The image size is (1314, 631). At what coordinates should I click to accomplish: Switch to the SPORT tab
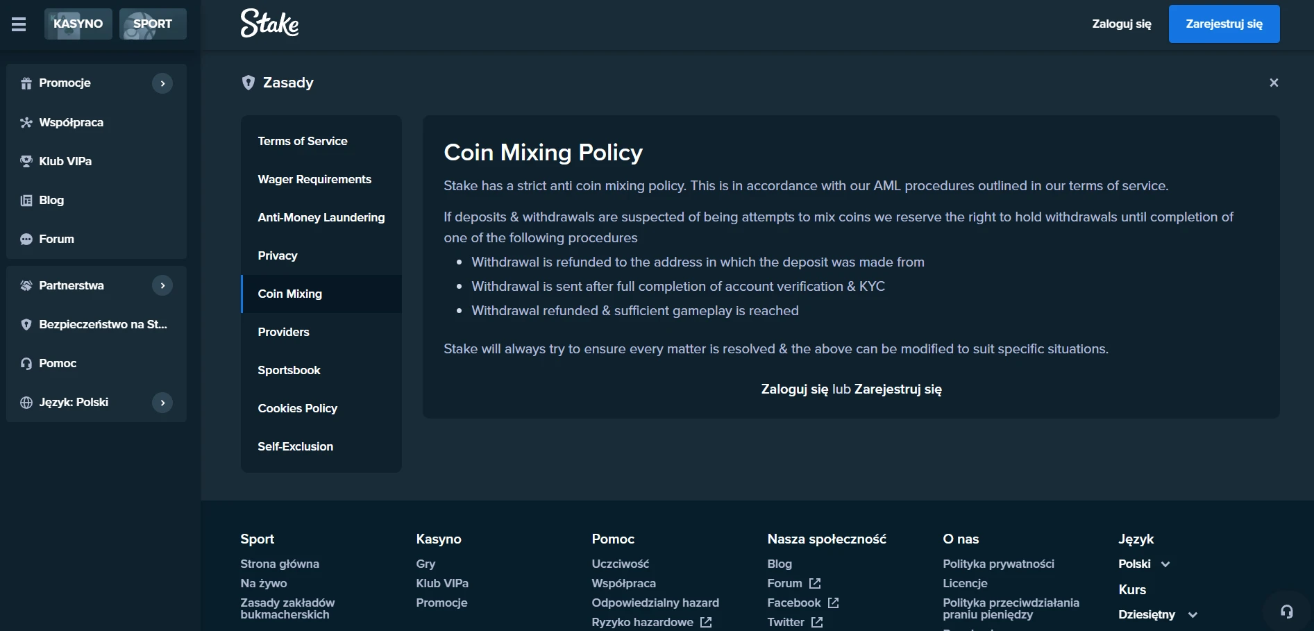pos(153,24)
